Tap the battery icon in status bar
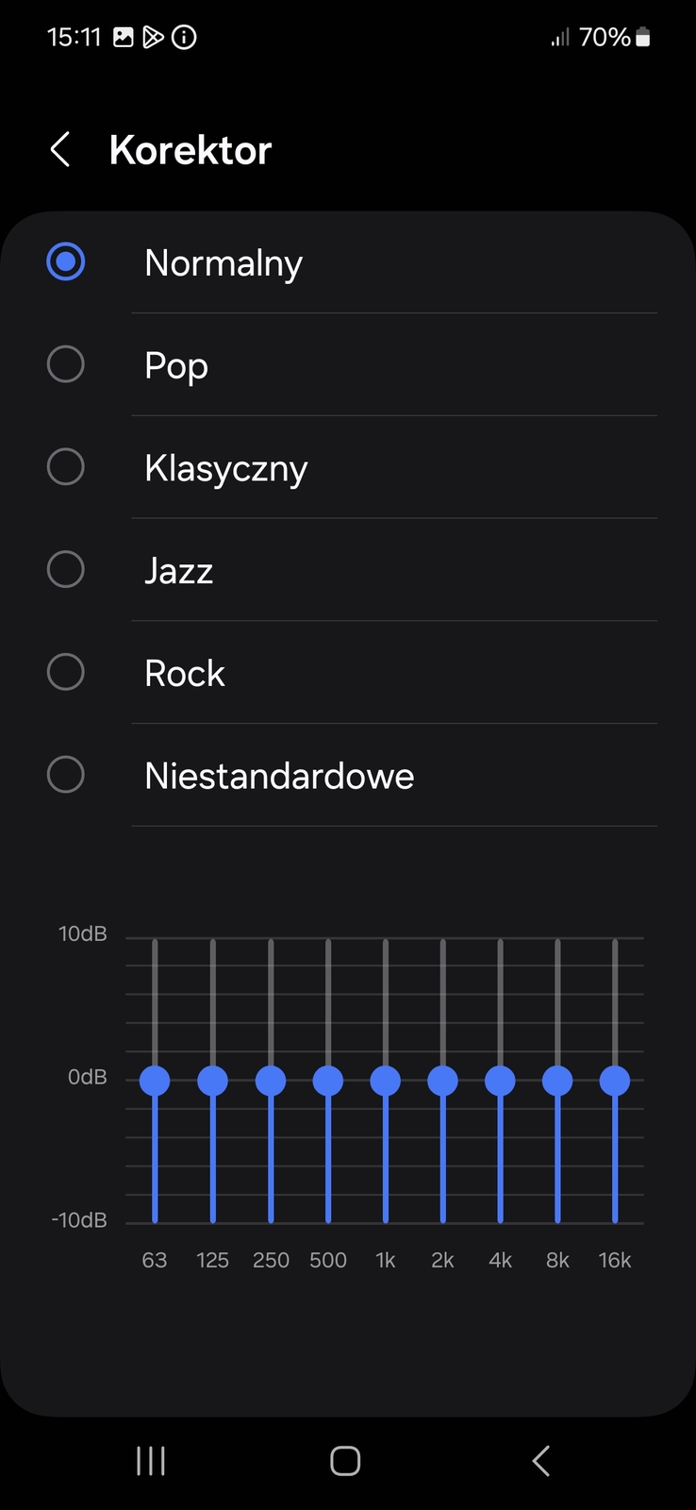The width and height of the screenshot is (696, 1510). tap(643, 38)
